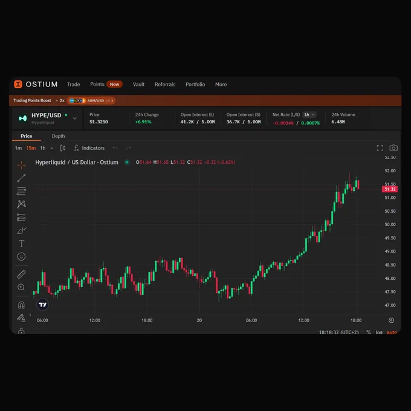Viewport: 411px width, 411px height.
Task: Click the HYPE token icon
Action: click(23, 118)
